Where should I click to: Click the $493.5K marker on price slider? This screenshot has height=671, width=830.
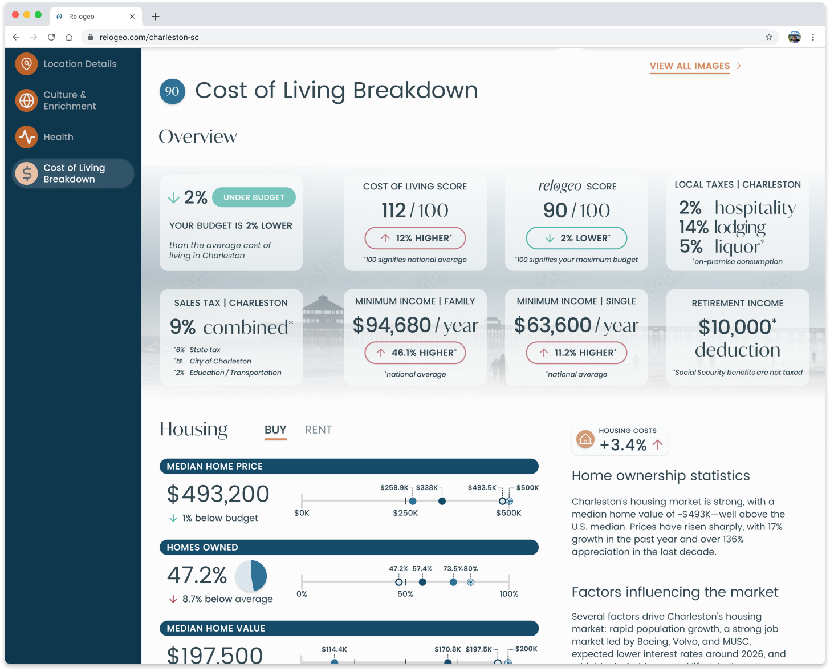(x=502, y=501)
